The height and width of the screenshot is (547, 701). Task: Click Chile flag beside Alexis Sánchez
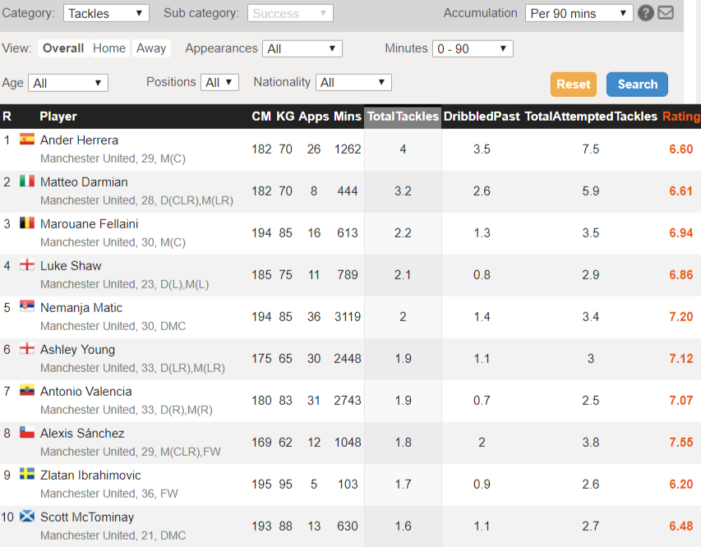tap(27, 432)
